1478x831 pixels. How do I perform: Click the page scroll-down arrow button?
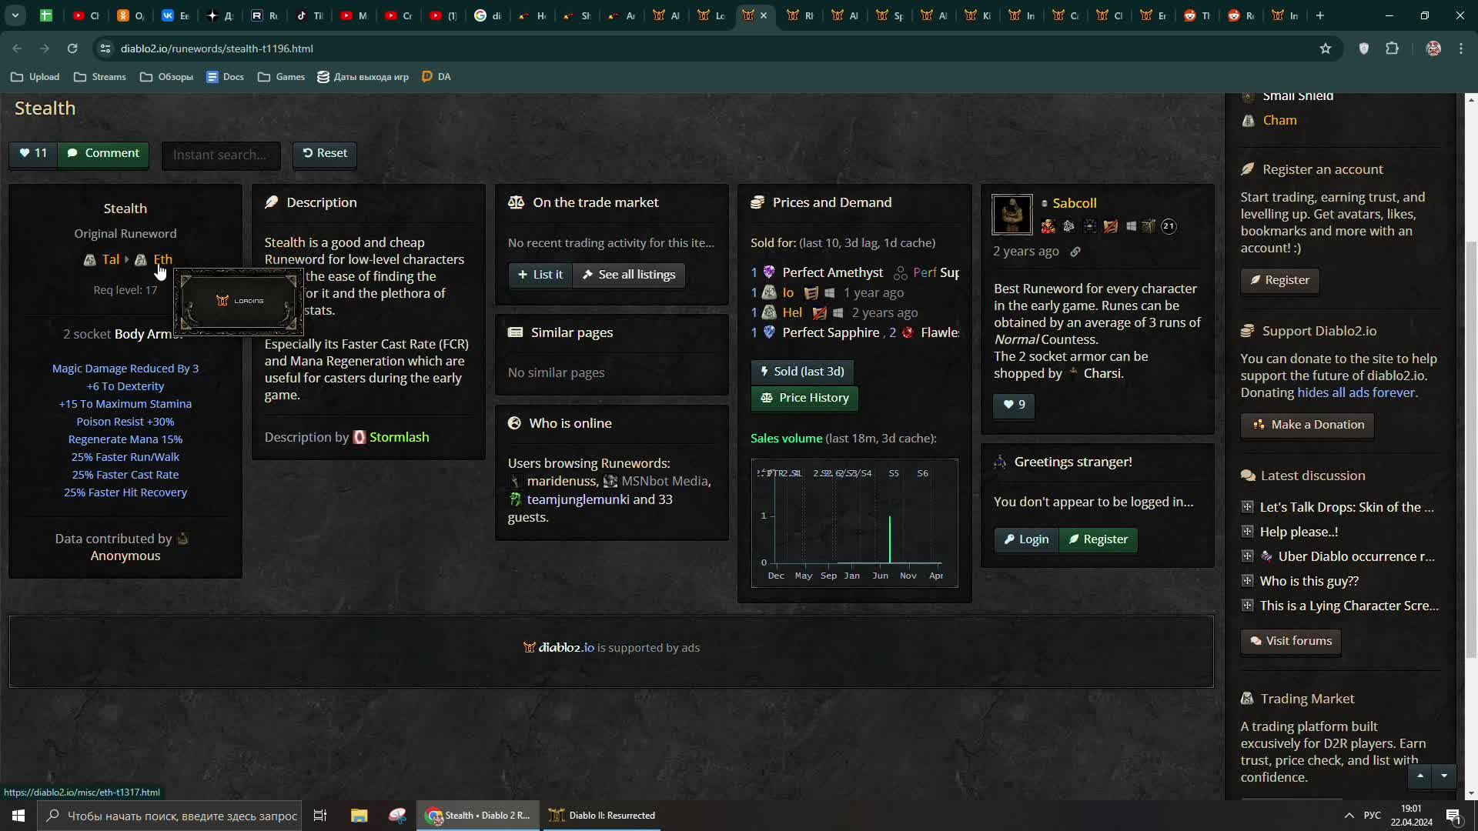point(1444,776)
